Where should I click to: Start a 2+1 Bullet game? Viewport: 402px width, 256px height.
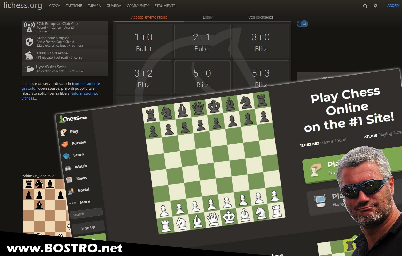(202, 41)
